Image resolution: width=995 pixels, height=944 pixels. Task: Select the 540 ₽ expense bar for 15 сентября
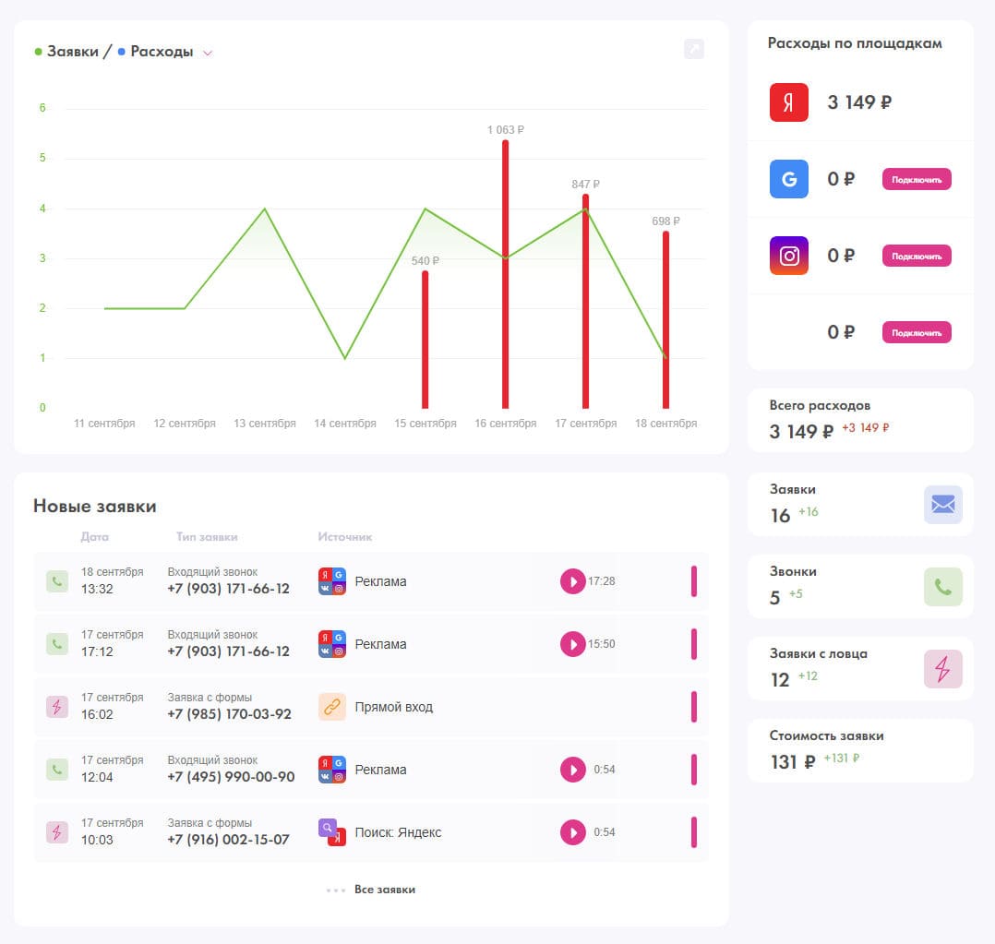pos(426,340)
